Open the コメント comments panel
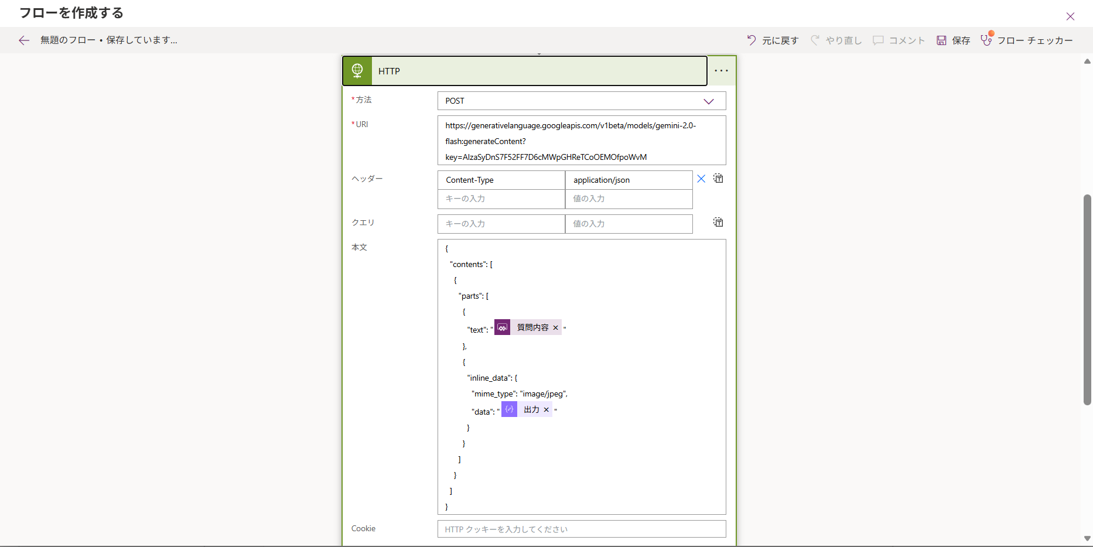1093x547 pixels. [899, 40]
